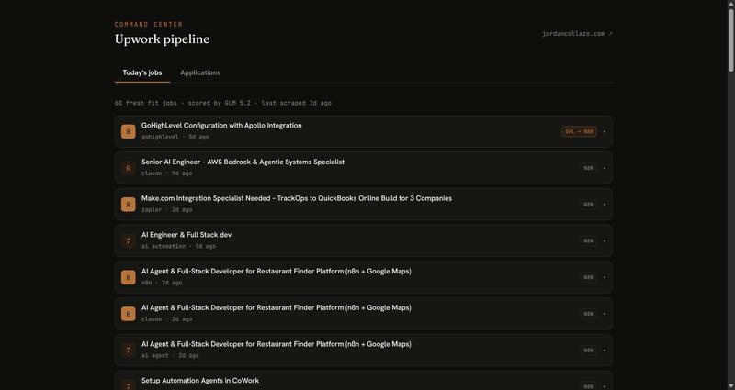Click the page vertical scrollbar thumb
Screen dimensions: 735x390
730,39
